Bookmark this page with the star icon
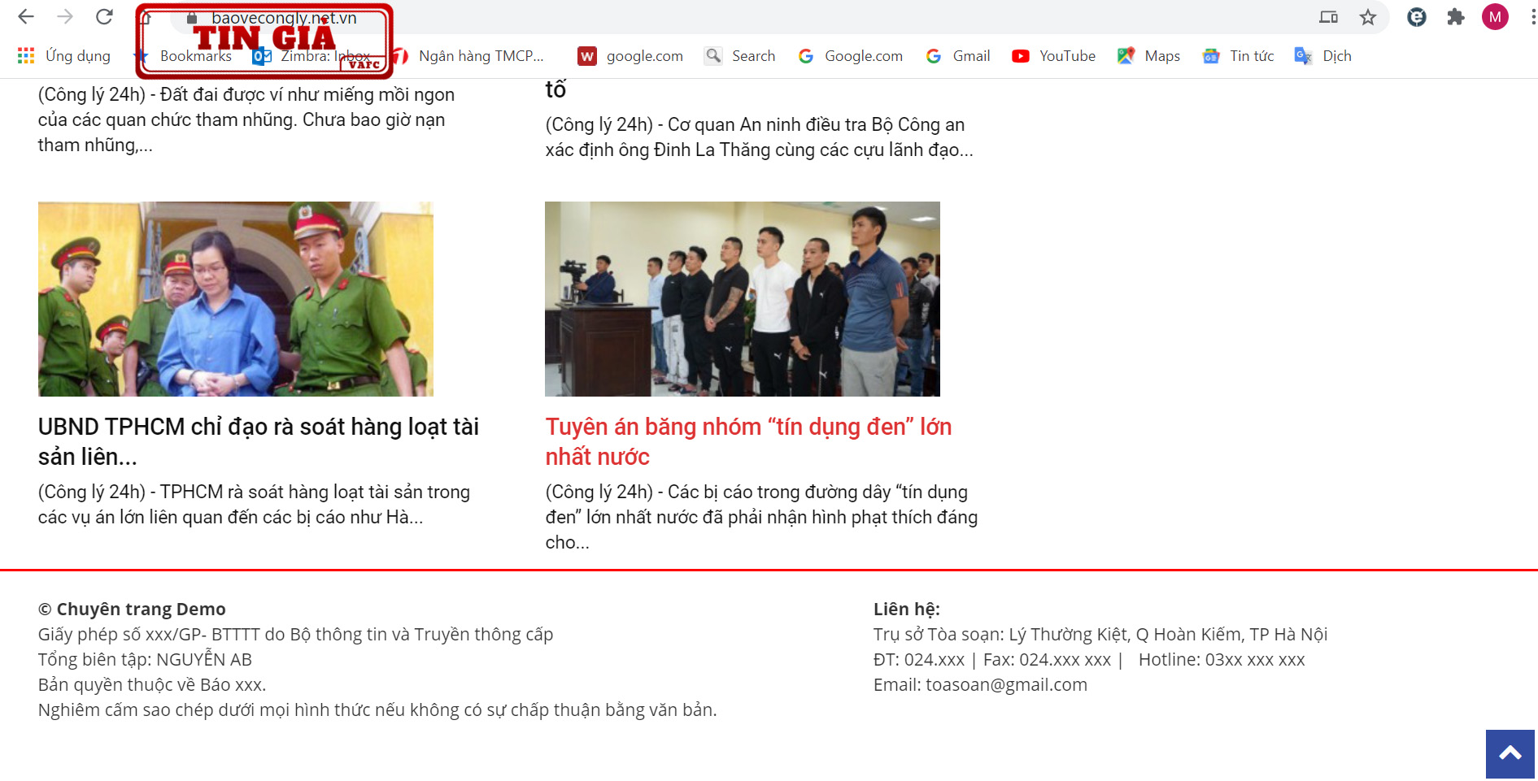The width and height of the screenshot is (1538, 781). [1368, 17]
